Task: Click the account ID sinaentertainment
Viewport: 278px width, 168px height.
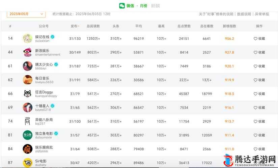Action: pyautogui.click(x=48, y=54)
